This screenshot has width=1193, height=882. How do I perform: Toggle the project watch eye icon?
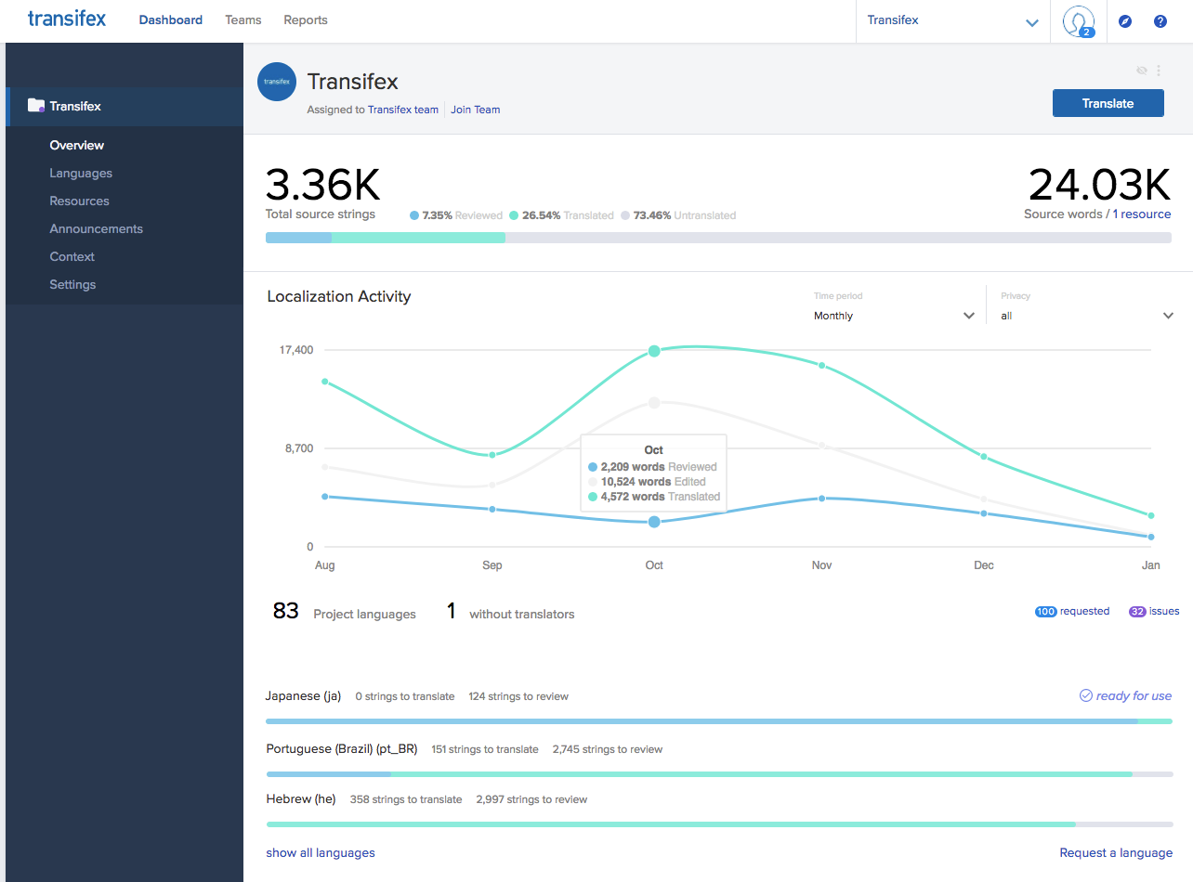[x=1142, y=71]
